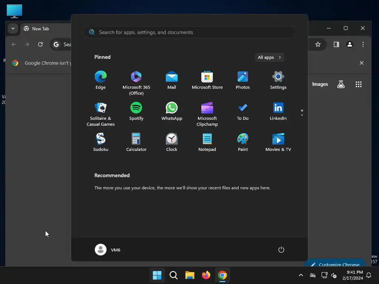The image size is (379, 284).
Task: Open Chrome tab search dropdown
Action: click(x=13, y=28)
